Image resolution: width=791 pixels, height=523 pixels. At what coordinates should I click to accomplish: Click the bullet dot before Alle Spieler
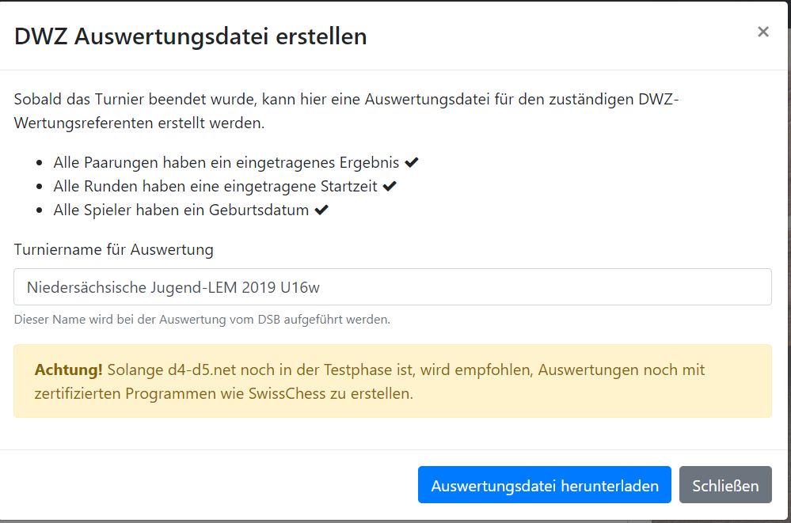tap(40, 210)
